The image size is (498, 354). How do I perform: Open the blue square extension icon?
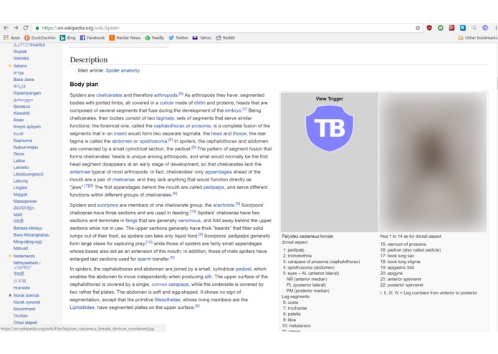(463, 28)
